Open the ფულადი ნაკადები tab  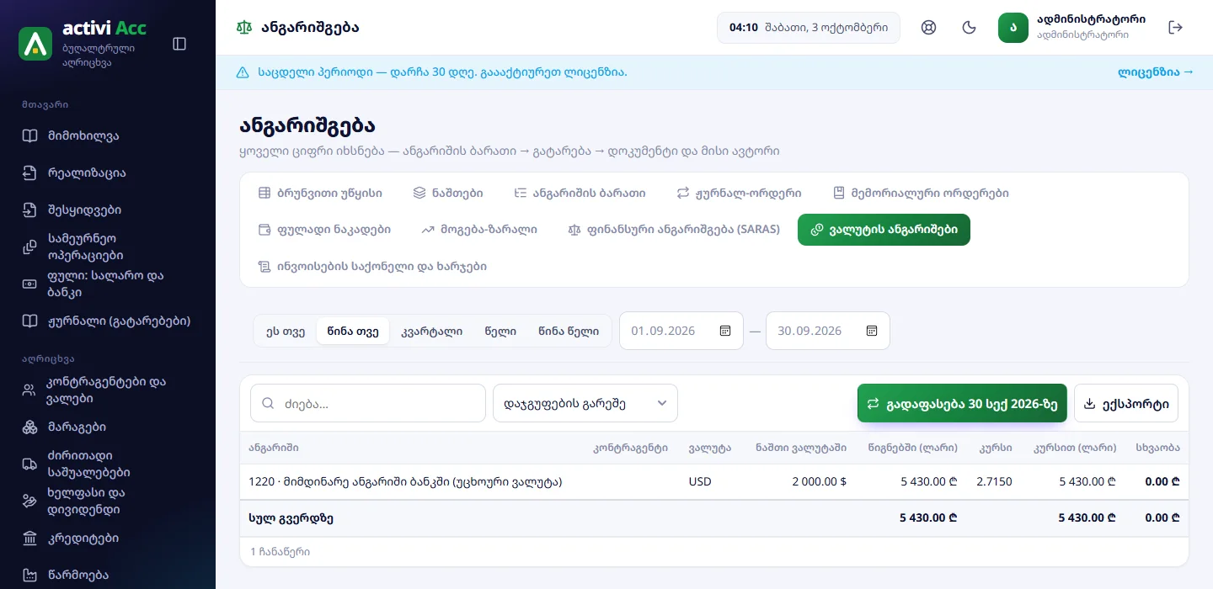pos(324,229)
